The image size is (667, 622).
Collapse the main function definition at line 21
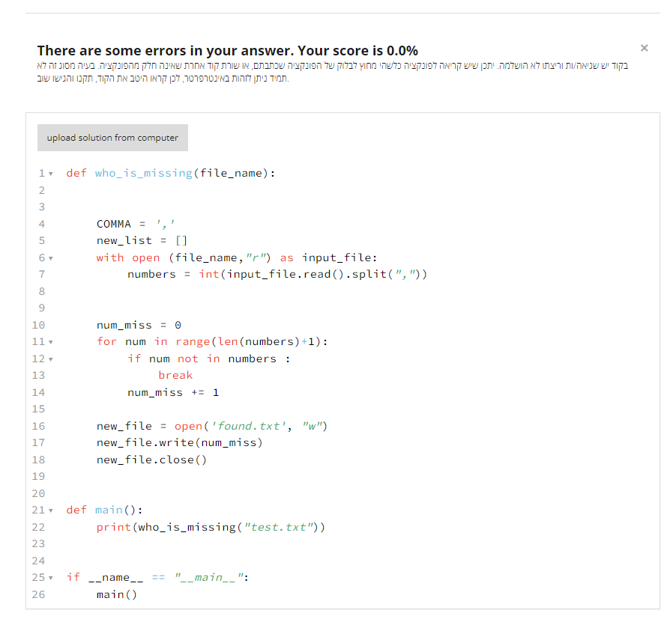tap(50, 510)
